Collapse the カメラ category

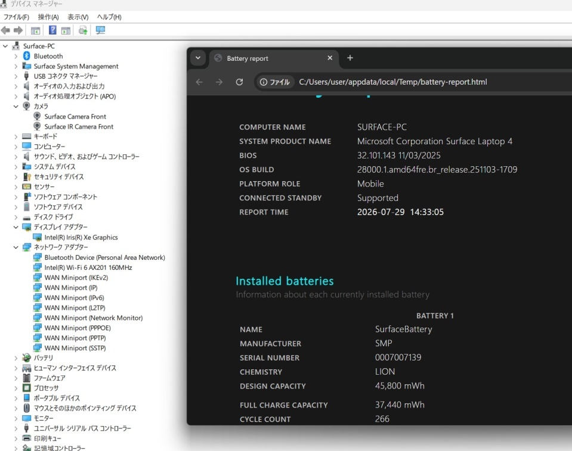point(16,107)
